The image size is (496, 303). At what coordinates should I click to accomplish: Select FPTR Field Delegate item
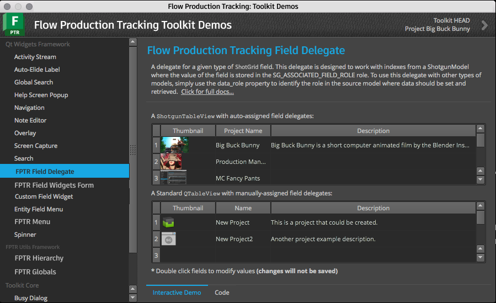coord(65,171)
